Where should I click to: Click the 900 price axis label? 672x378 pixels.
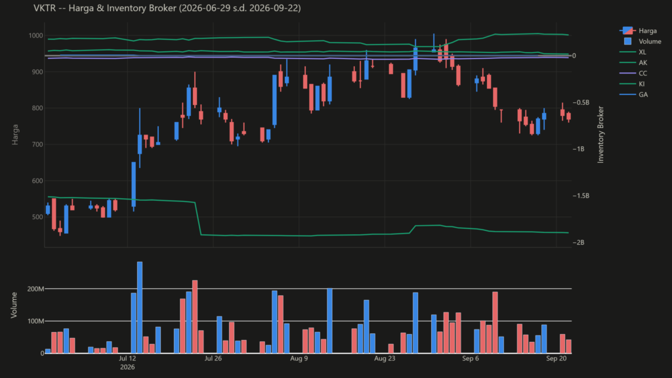[x=37, y=72]
